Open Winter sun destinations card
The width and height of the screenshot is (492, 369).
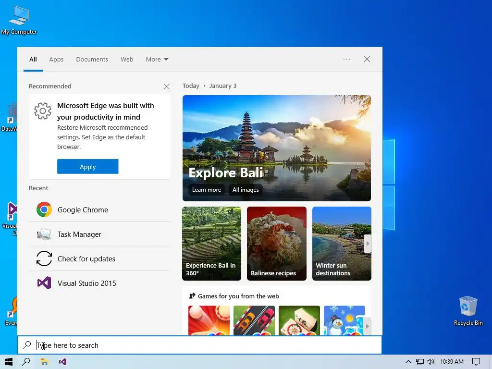342,244
